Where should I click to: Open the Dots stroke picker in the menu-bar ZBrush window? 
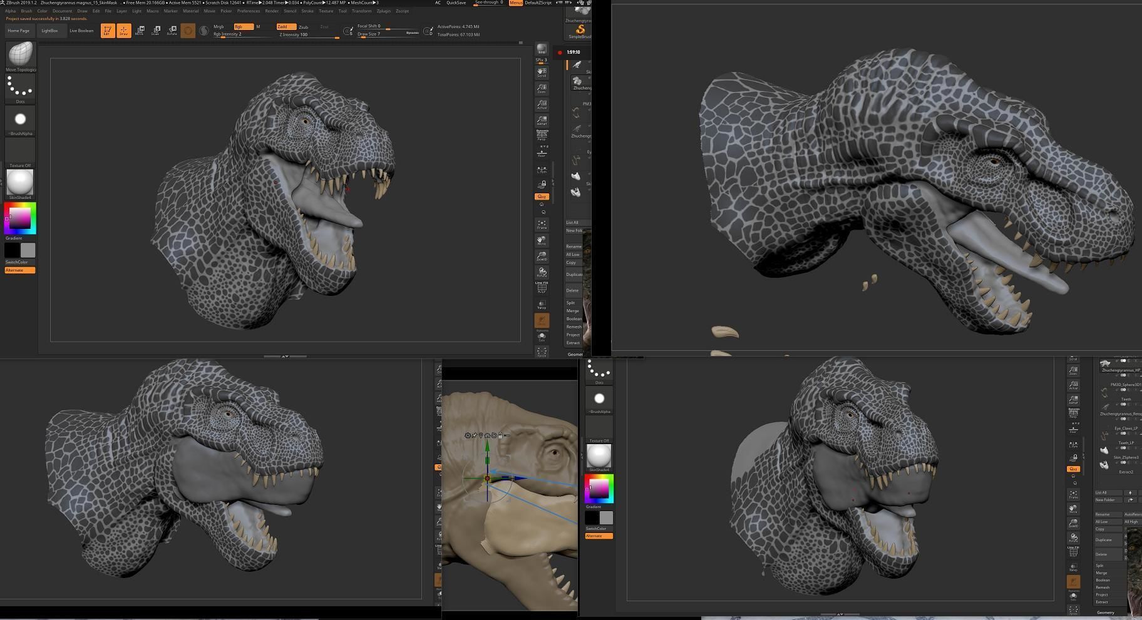tap(21, 88)
